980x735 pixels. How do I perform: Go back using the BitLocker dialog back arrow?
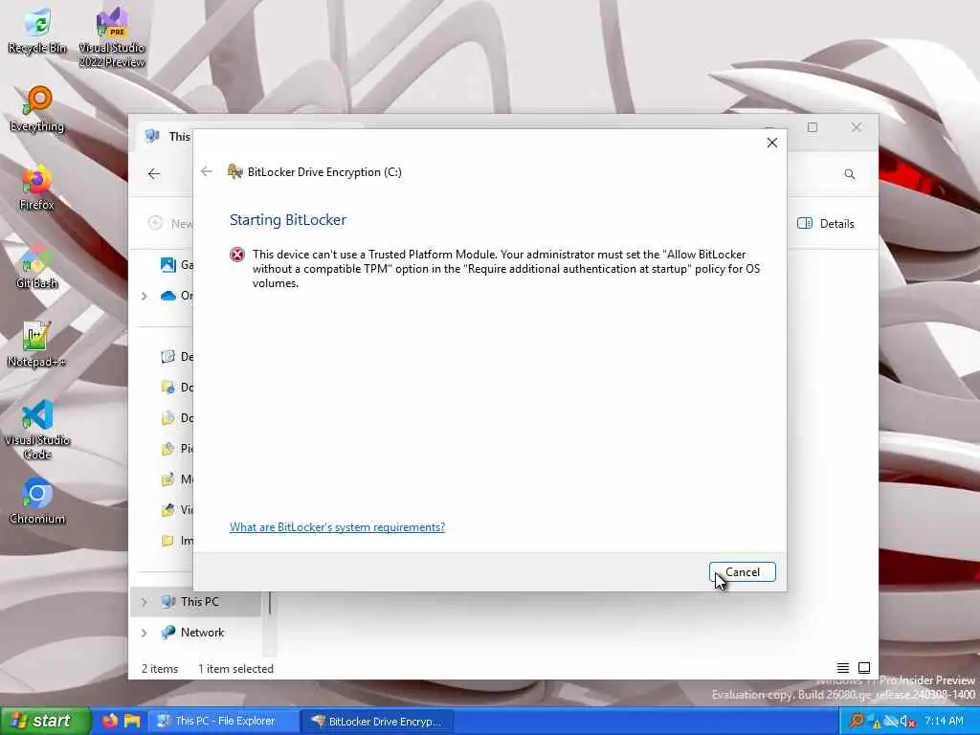tap(207, 172)
